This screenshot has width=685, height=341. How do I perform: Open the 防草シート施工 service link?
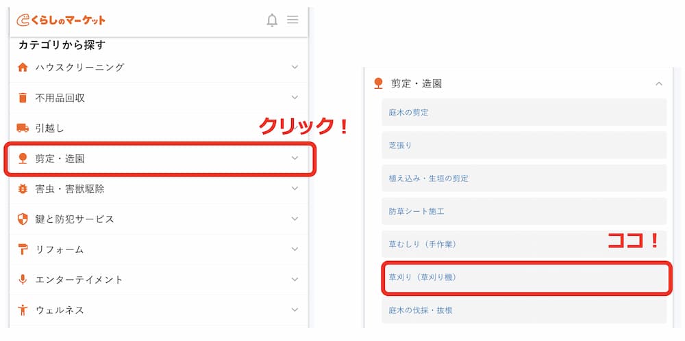[x=524, y=211]
